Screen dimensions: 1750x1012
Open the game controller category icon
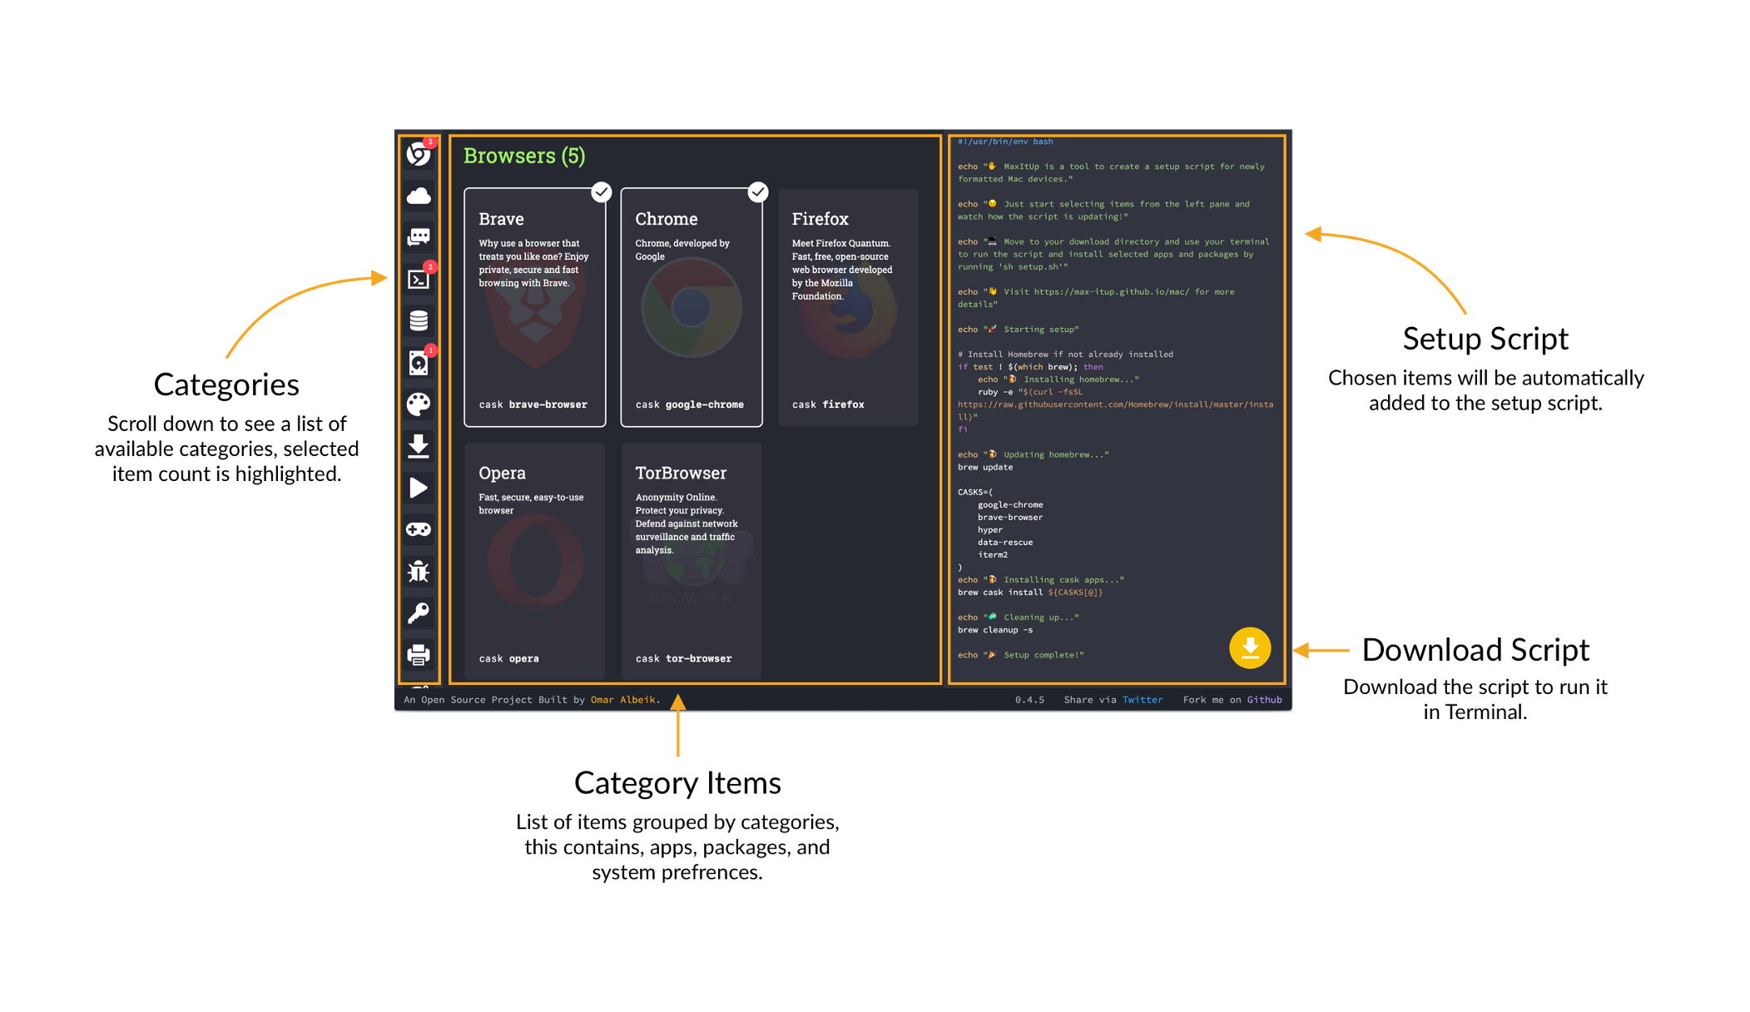pos(418,529)
